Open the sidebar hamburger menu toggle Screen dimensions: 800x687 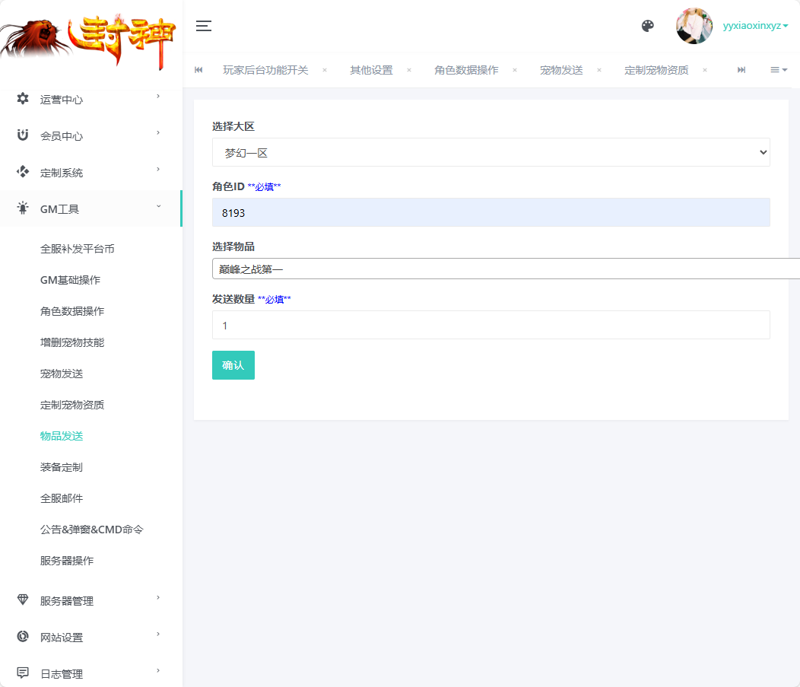click(203, 25)
